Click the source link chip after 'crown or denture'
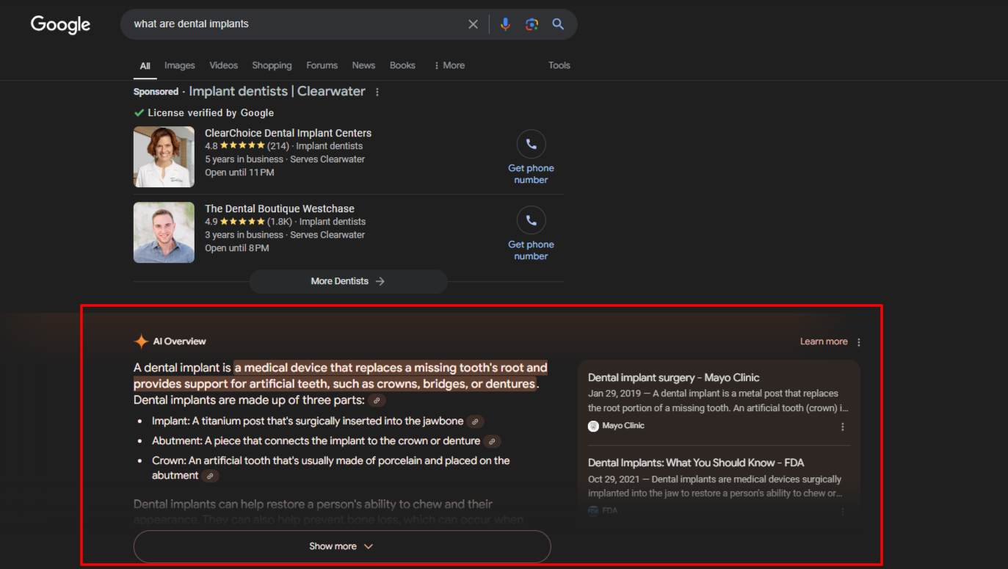Viewport: 1008px width, 569px height. click(x=493, y=441)
